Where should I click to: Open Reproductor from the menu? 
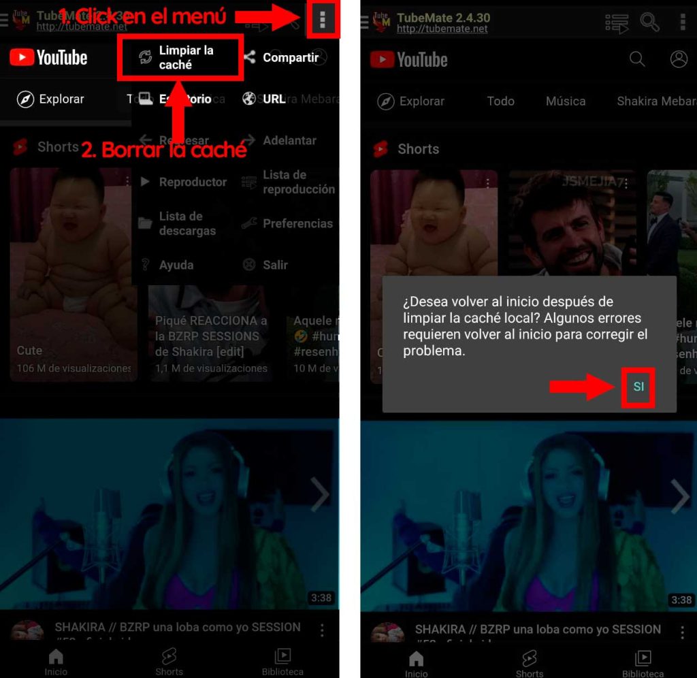(183, 182)
